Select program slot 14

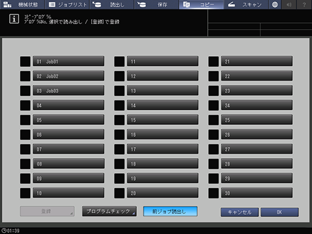click(x=163, y=106)
